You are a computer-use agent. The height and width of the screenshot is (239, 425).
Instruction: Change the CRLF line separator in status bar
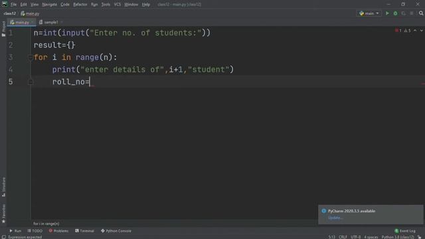click(x=343, y=237)
